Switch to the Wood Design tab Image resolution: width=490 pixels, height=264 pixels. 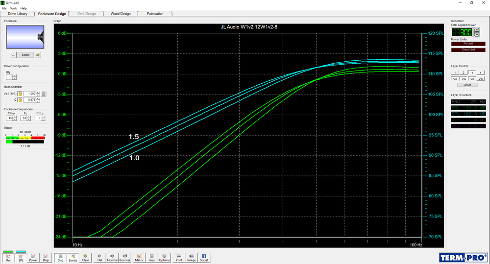(x=121, y=14)
